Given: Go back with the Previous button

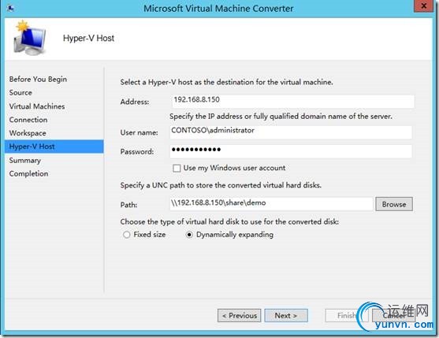Looking at the screenshot, I should click(240, 316).
